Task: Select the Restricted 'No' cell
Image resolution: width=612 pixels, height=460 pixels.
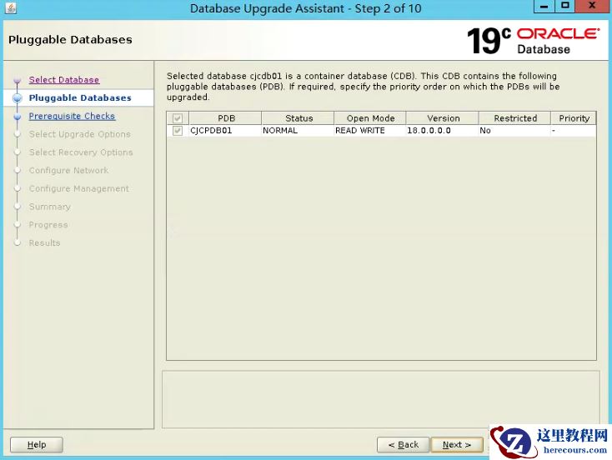Action: tap(515, 130)
